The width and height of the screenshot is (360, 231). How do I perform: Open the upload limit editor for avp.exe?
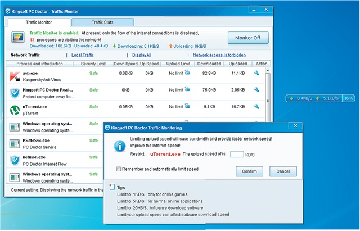(187, 73)
